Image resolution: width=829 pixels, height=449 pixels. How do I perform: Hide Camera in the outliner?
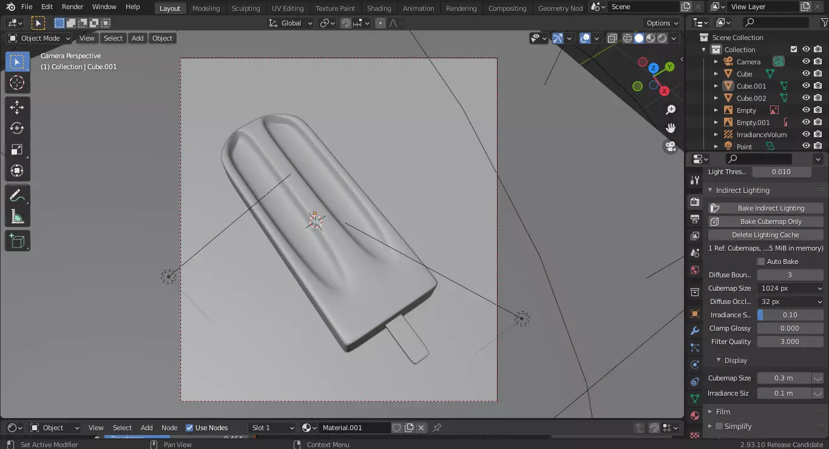tap(806, 61)
